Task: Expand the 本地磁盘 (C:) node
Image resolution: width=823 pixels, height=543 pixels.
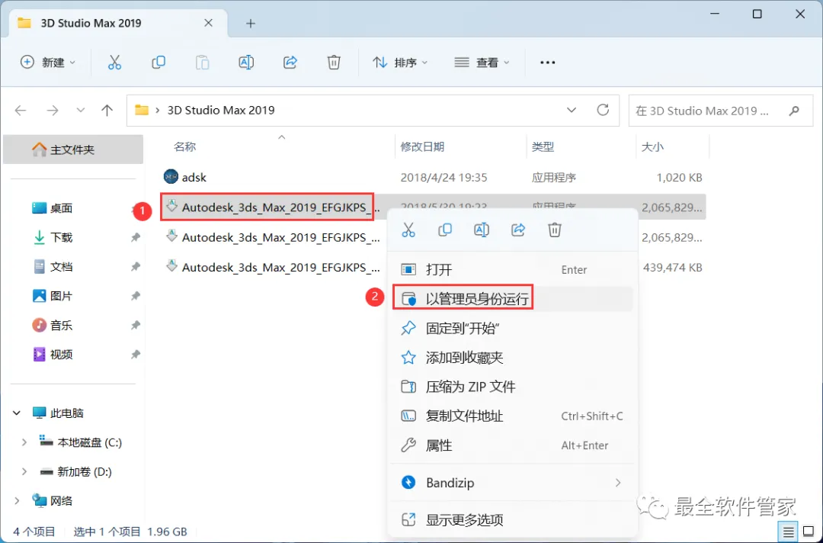Action: click(x=24, y=442)
